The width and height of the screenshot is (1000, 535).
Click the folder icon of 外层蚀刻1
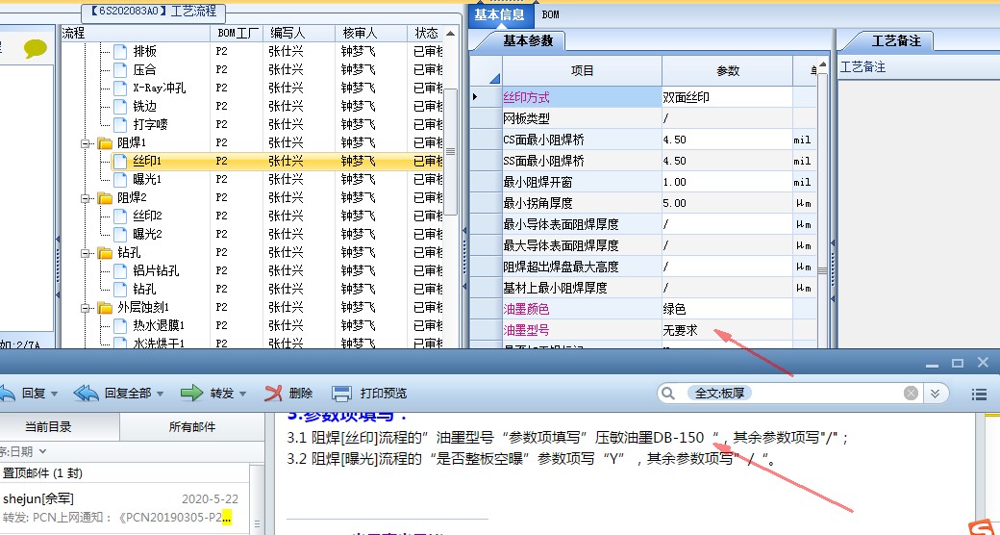[x=105, y=308]
